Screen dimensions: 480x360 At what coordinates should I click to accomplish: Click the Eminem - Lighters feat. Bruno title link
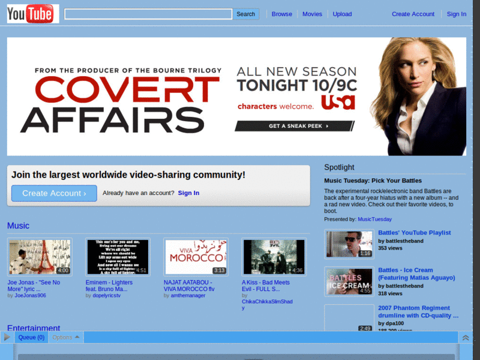pos(109,286)
